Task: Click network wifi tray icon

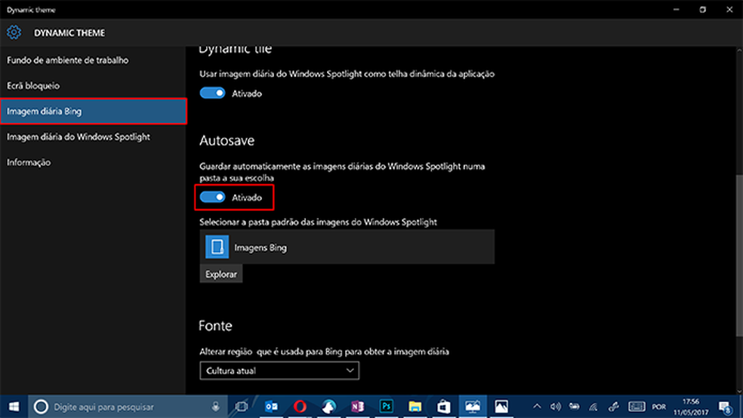Action: 593,407
